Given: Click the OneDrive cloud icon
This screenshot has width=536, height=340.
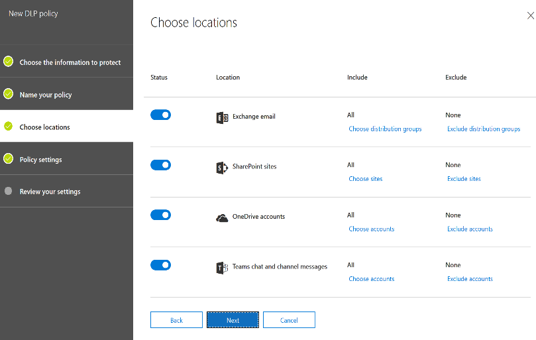Looking at the screenshot, I should [x=222, y=218].
